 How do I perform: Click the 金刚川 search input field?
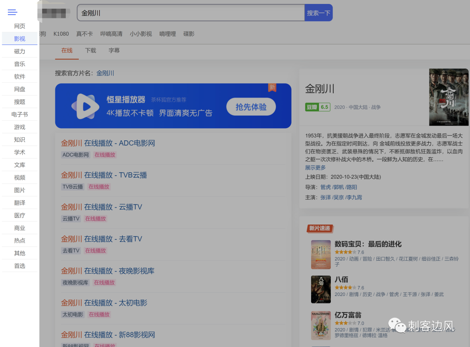[x=191, y=13]
